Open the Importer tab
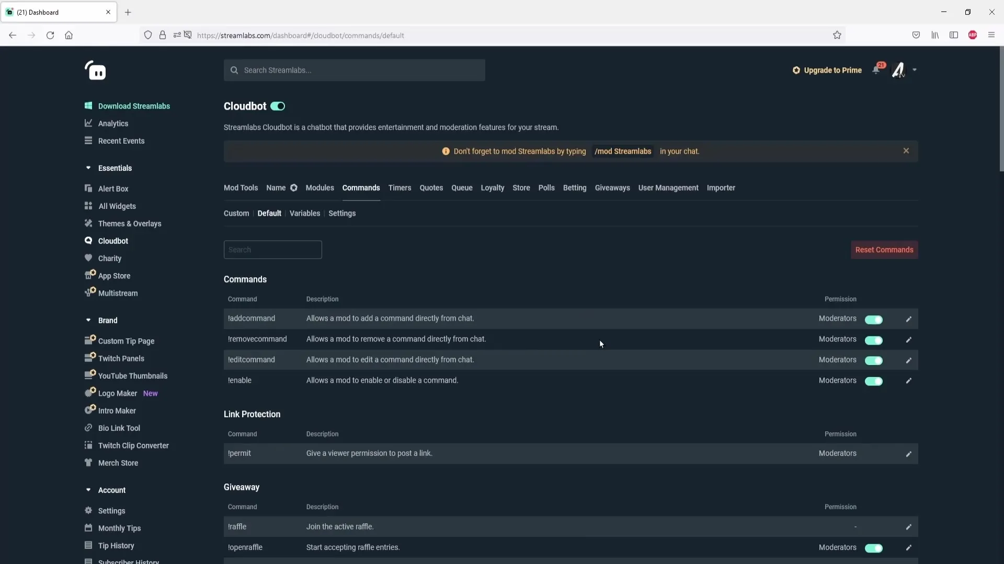 [x=721, y=187]
